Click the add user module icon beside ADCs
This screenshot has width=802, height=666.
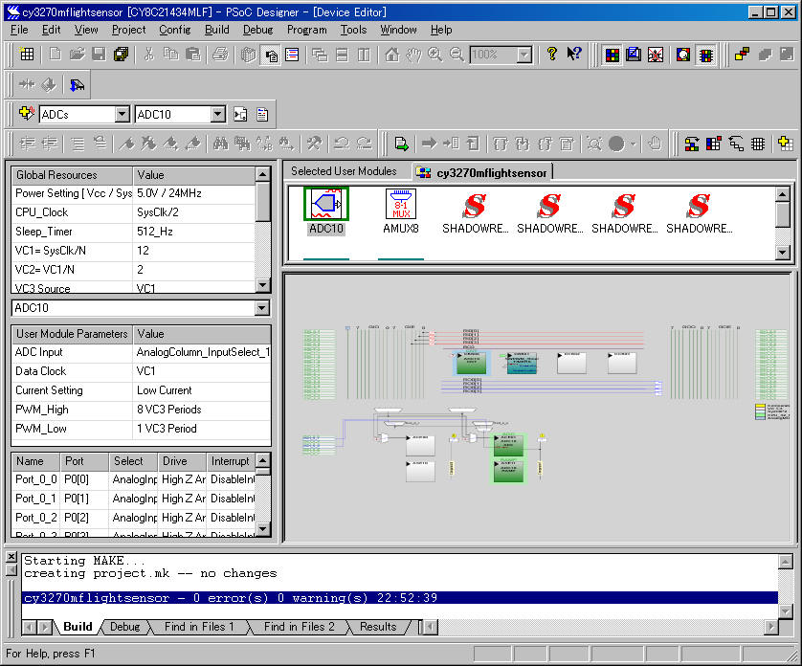26,113
